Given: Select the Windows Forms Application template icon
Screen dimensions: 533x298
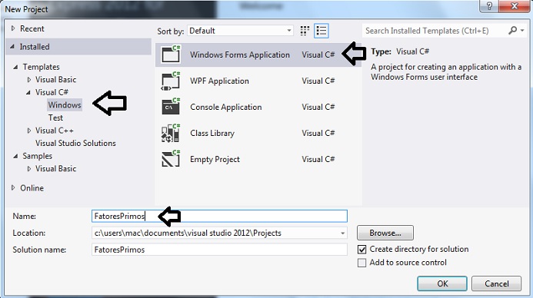Looking at the screenshot, I should tap(171, 54).
